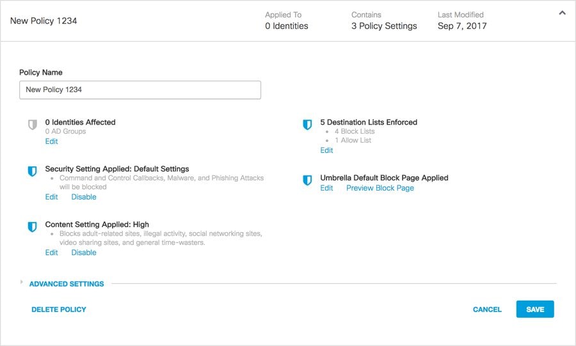Edit the Security Setting
Screen dimensions: 576x346
(51, 197)
